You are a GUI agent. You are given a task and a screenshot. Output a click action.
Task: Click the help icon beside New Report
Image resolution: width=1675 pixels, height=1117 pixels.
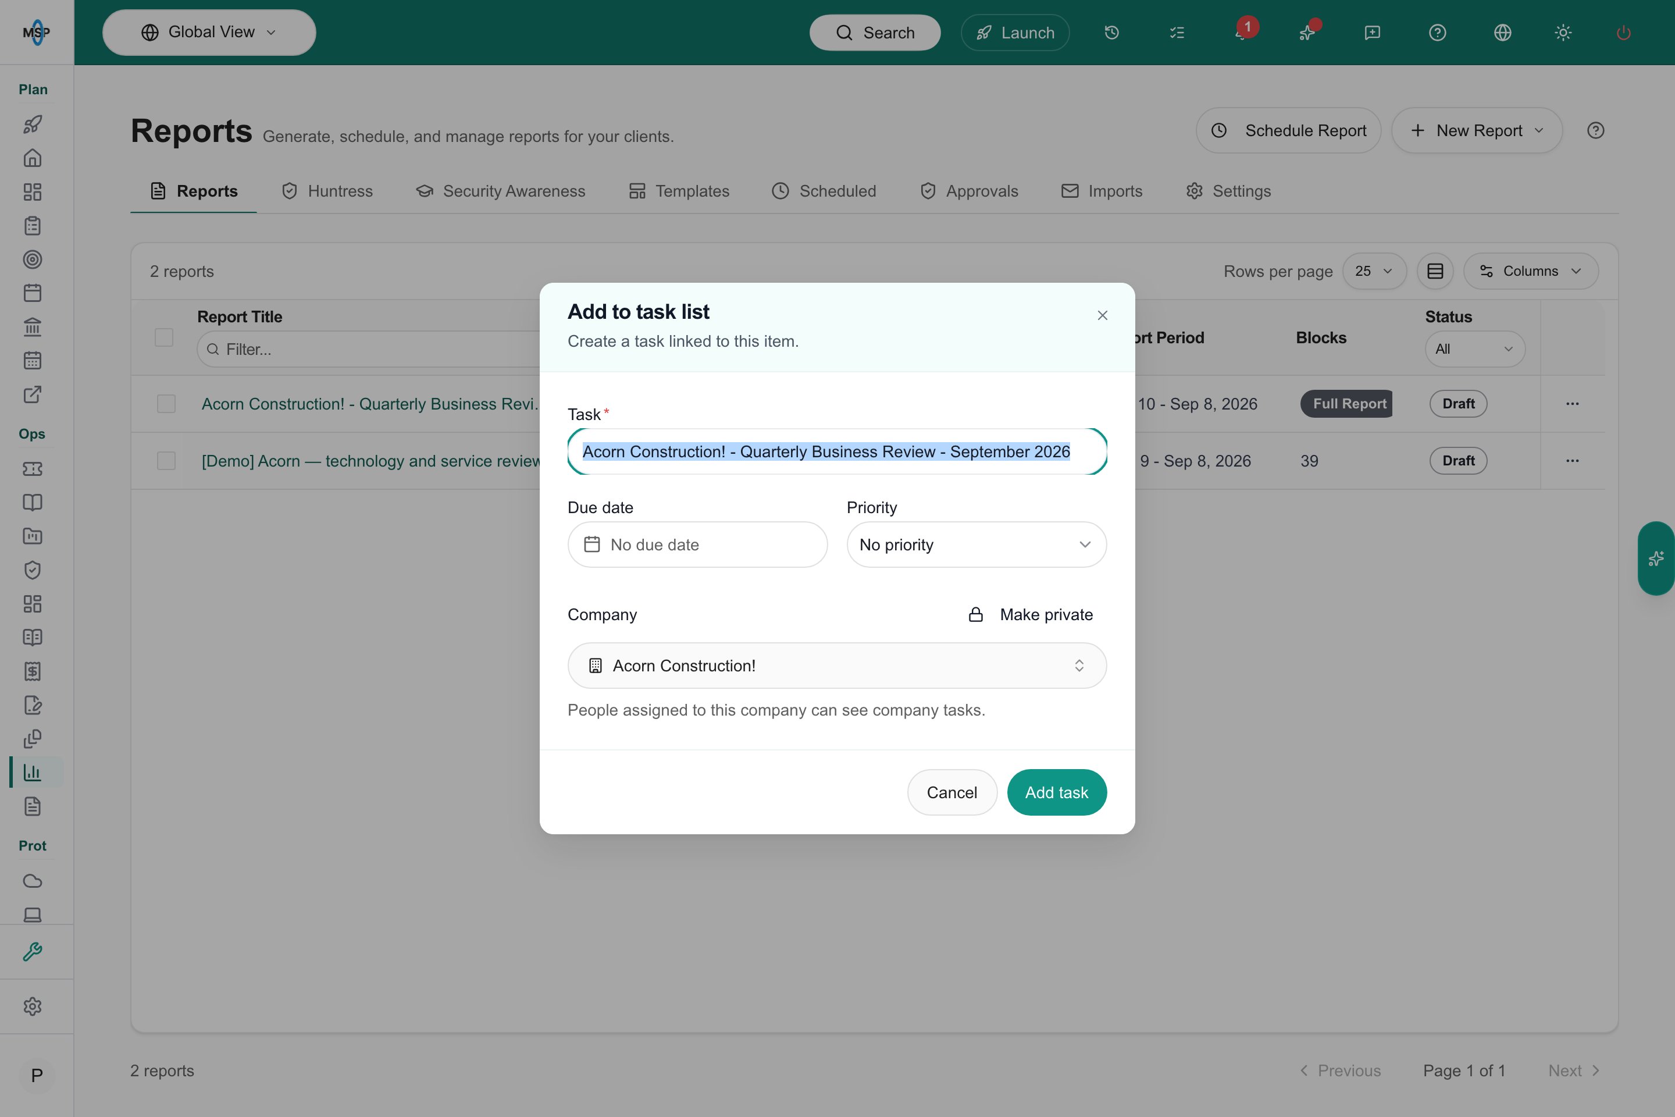(1595, 130)
